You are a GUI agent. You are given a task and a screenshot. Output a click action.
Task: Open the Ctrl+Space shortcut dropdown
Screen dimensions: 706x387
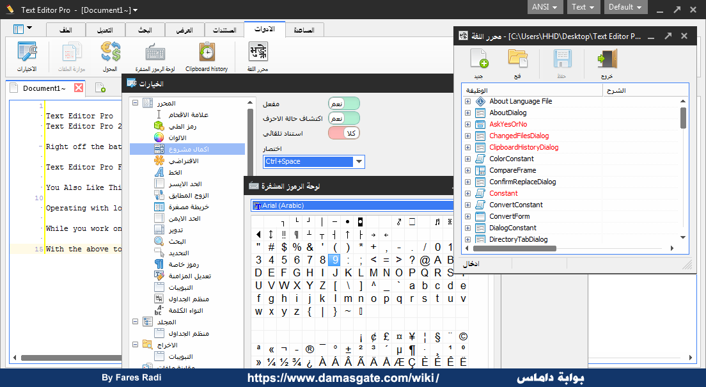tap(359, 161)
